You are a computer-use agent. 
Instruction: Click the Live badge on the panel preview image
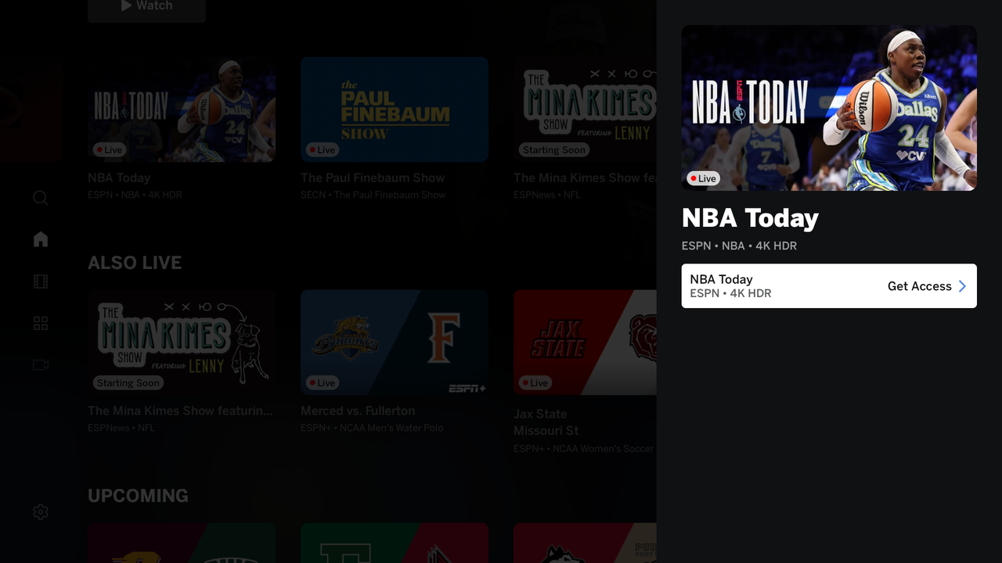pyautogui.click(x=703, y=178)
